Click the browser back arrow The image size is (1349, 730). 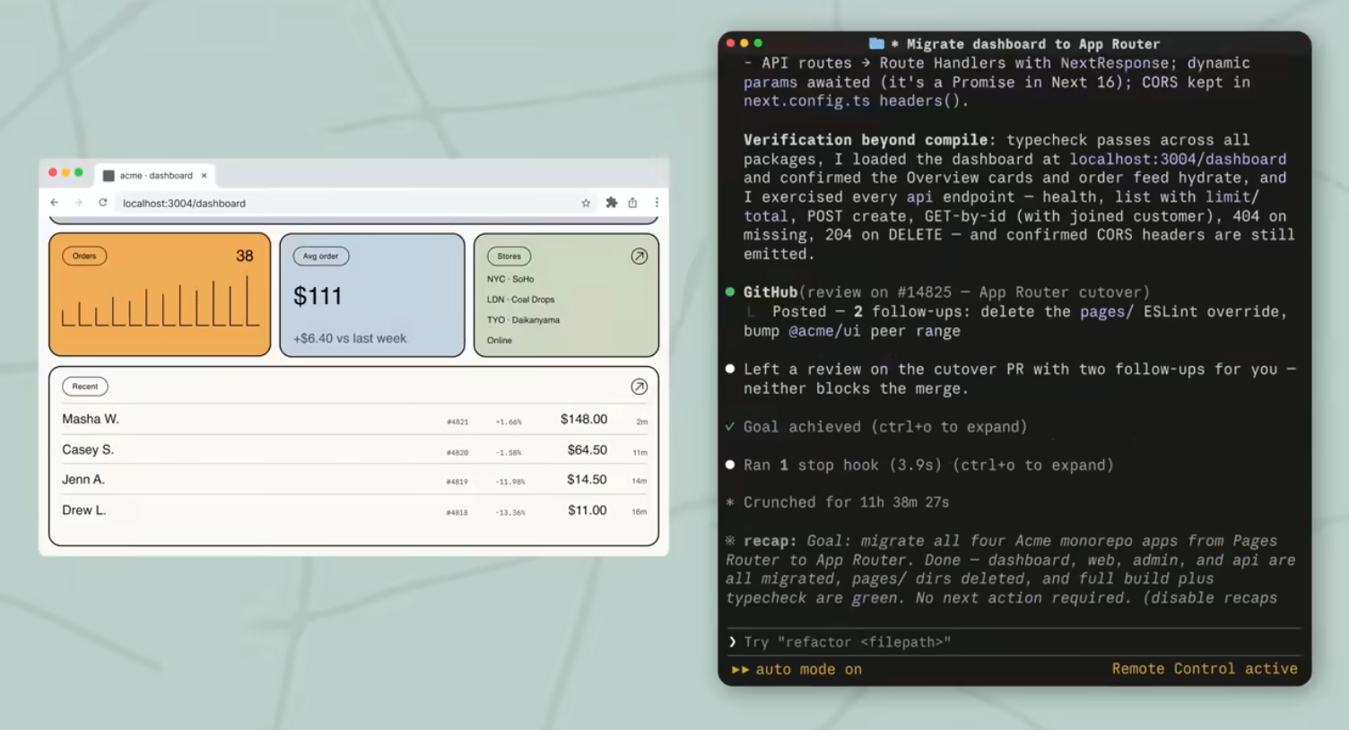(55, 203)
